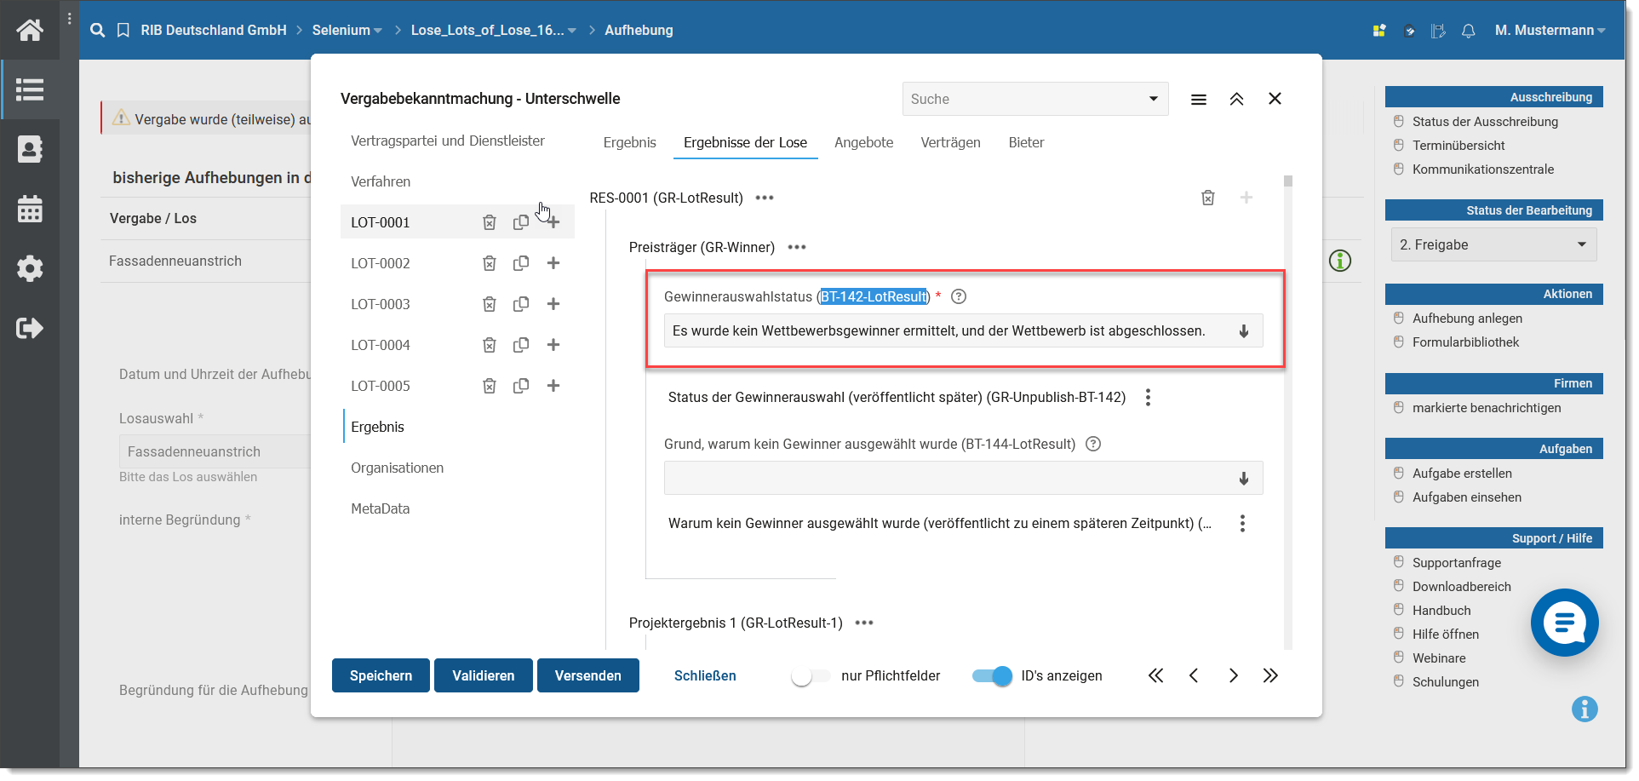Open Supportanfrage link
This screenshot has height=781, width=1639.
[1457, 563]
